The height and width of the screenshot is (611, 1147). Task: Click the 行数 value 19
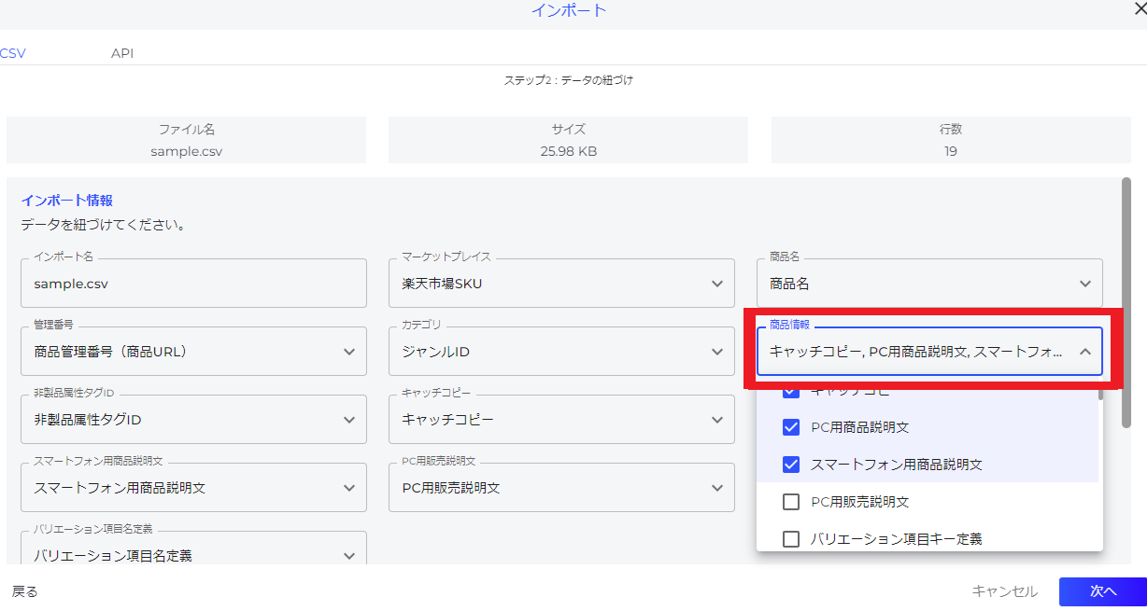point(950,151)
